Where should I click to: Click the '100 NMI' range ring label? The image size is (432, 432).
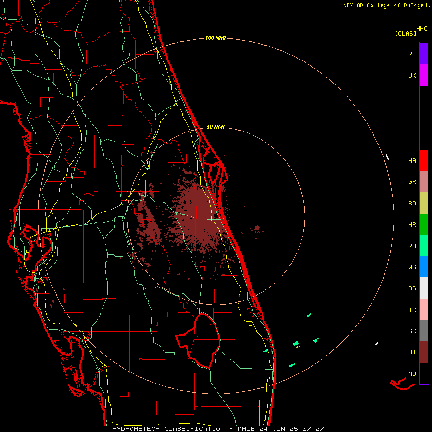[x=216, y=38]
